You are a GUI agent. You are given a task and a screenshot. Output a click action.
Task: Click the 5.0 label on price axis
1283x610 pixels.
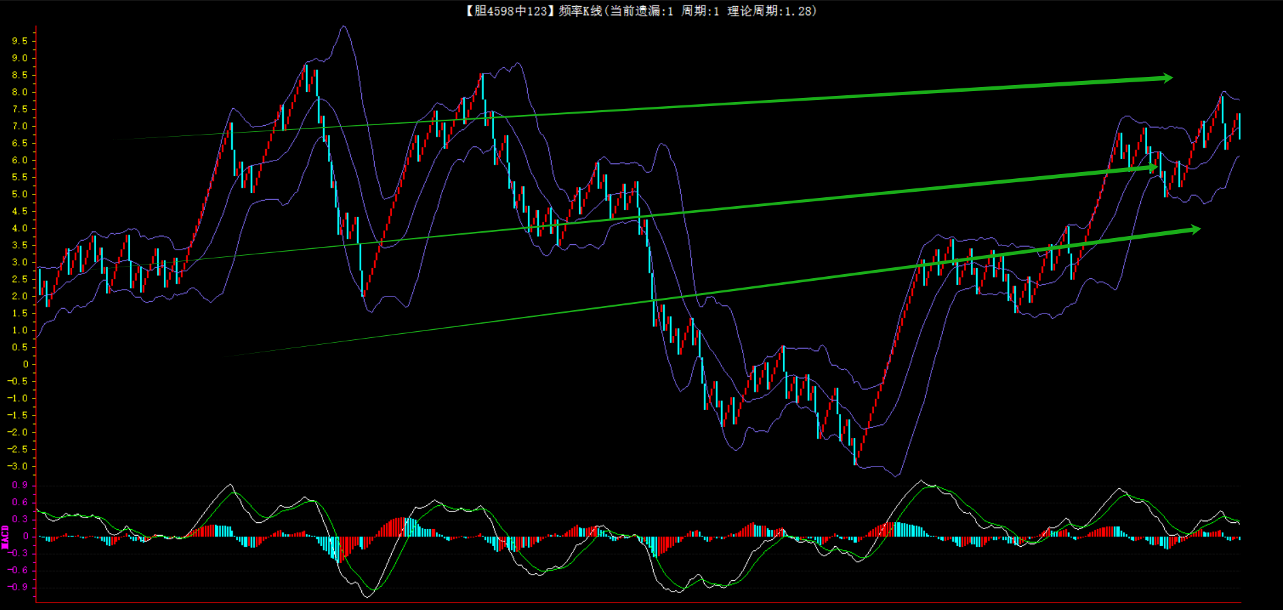point(20,194)
